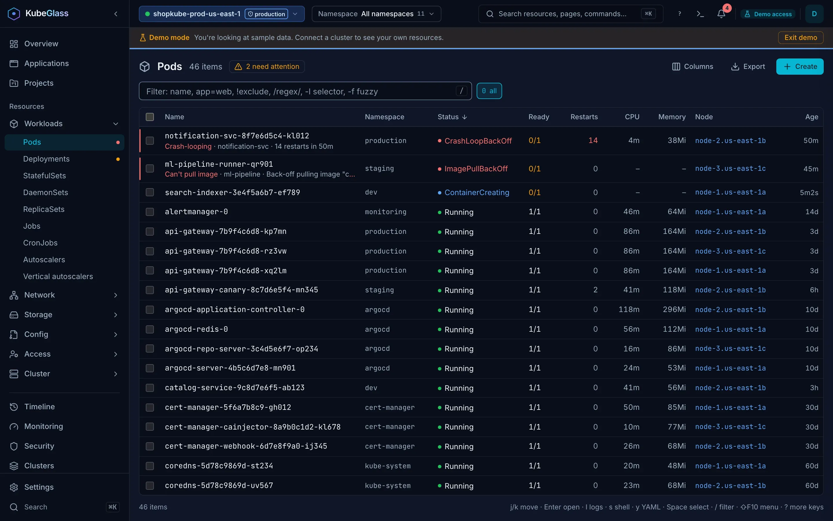The width and height of the screenshot is (833, 521).
Task: Toggle the select-all checkbox in table header
Action: (x=150, y=117)
